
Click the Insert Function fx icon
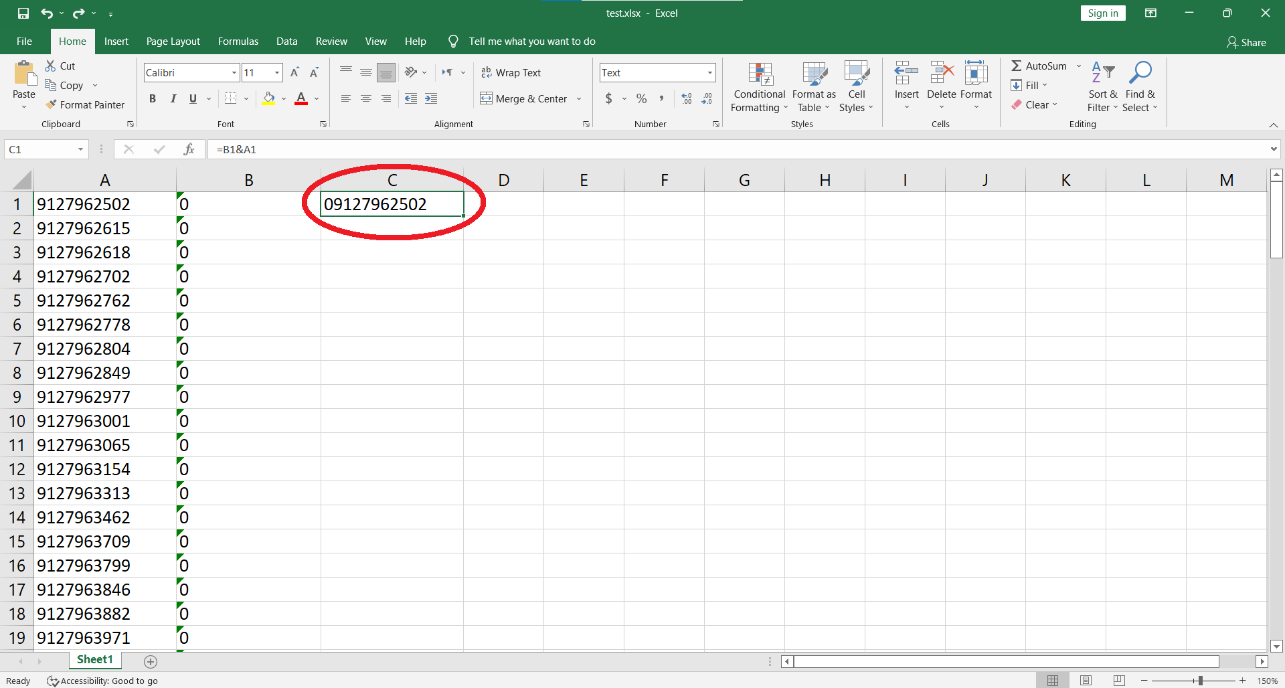coord(189,149)
